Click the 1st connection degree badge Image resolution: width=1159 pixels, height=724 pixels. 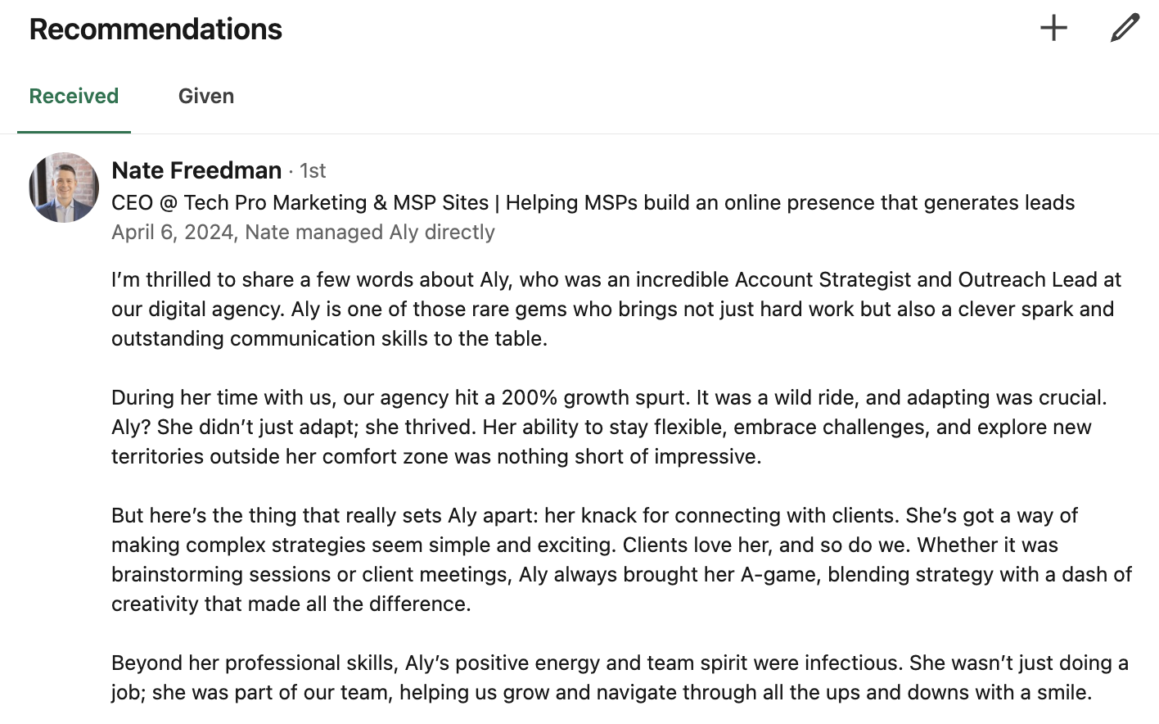point(313,170)
